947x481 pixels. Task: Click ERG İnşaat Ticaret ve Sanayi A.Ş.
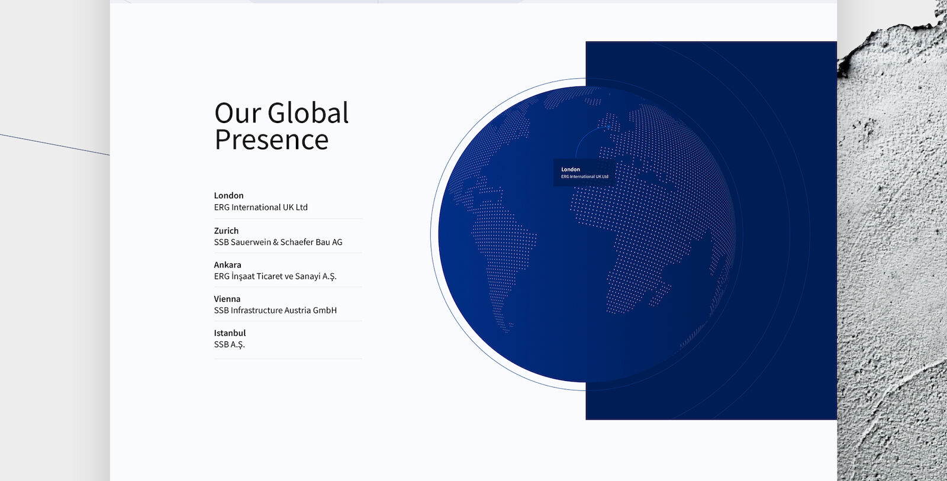275,276
